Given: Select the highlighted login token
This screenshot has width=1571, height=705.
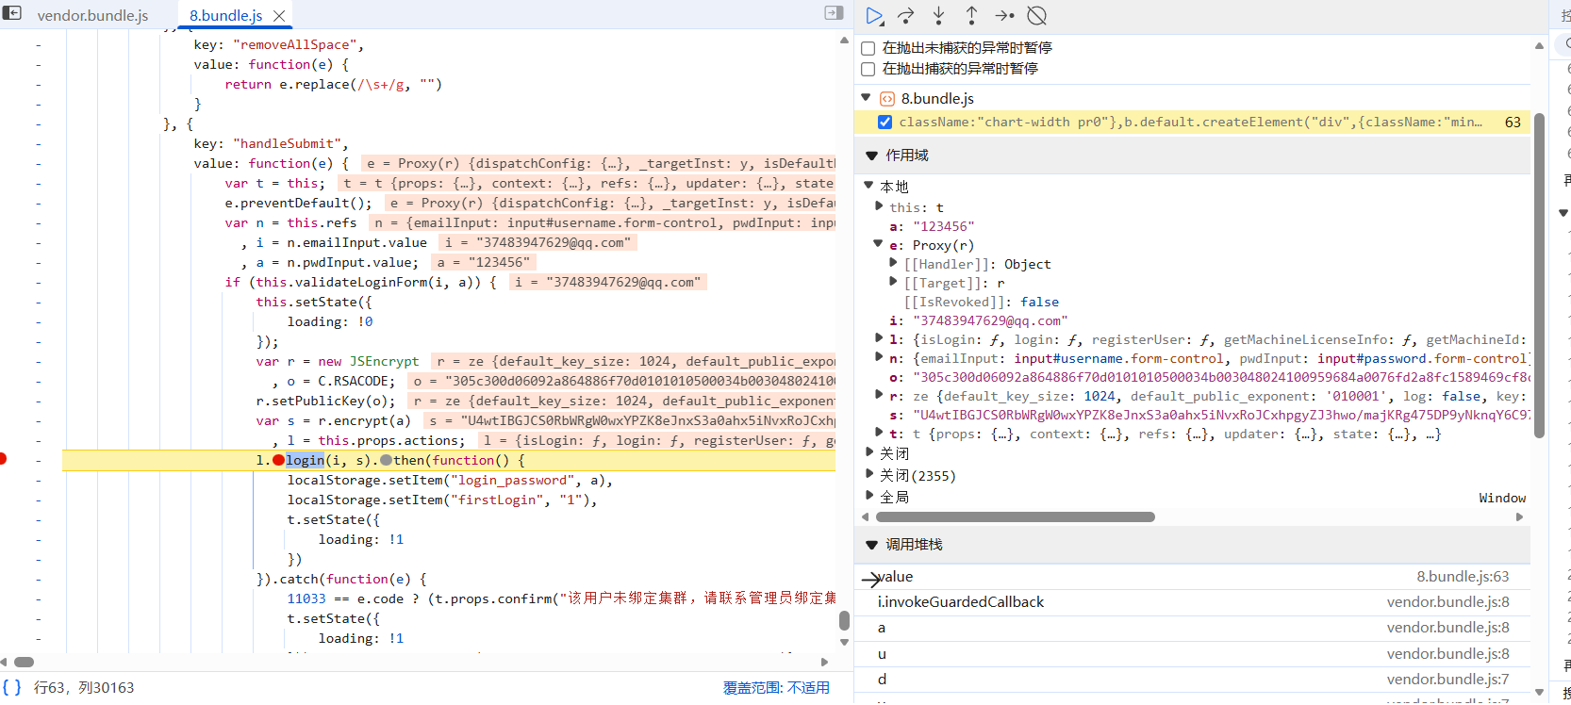Looking at the screenshot, I should point(305,460).
